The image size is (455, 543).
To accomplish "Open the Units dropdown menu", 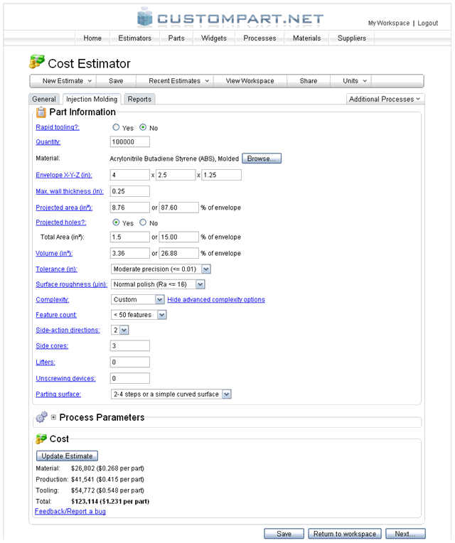I will coord(355,81).
